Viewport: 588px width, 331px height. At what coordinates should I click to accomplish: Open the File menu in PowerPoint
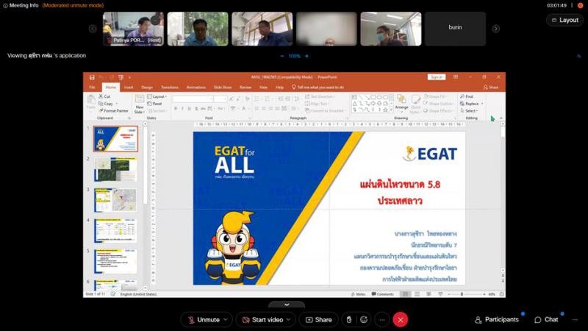pos(93,87)
